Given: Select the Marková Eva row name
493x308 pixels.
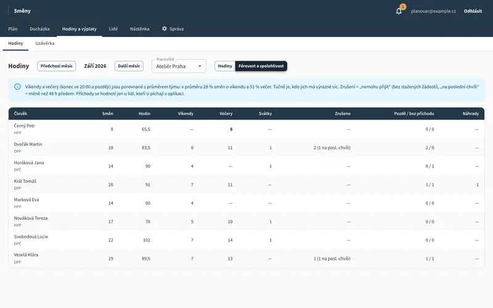Looking at the screenshot, I should [26, 200].
